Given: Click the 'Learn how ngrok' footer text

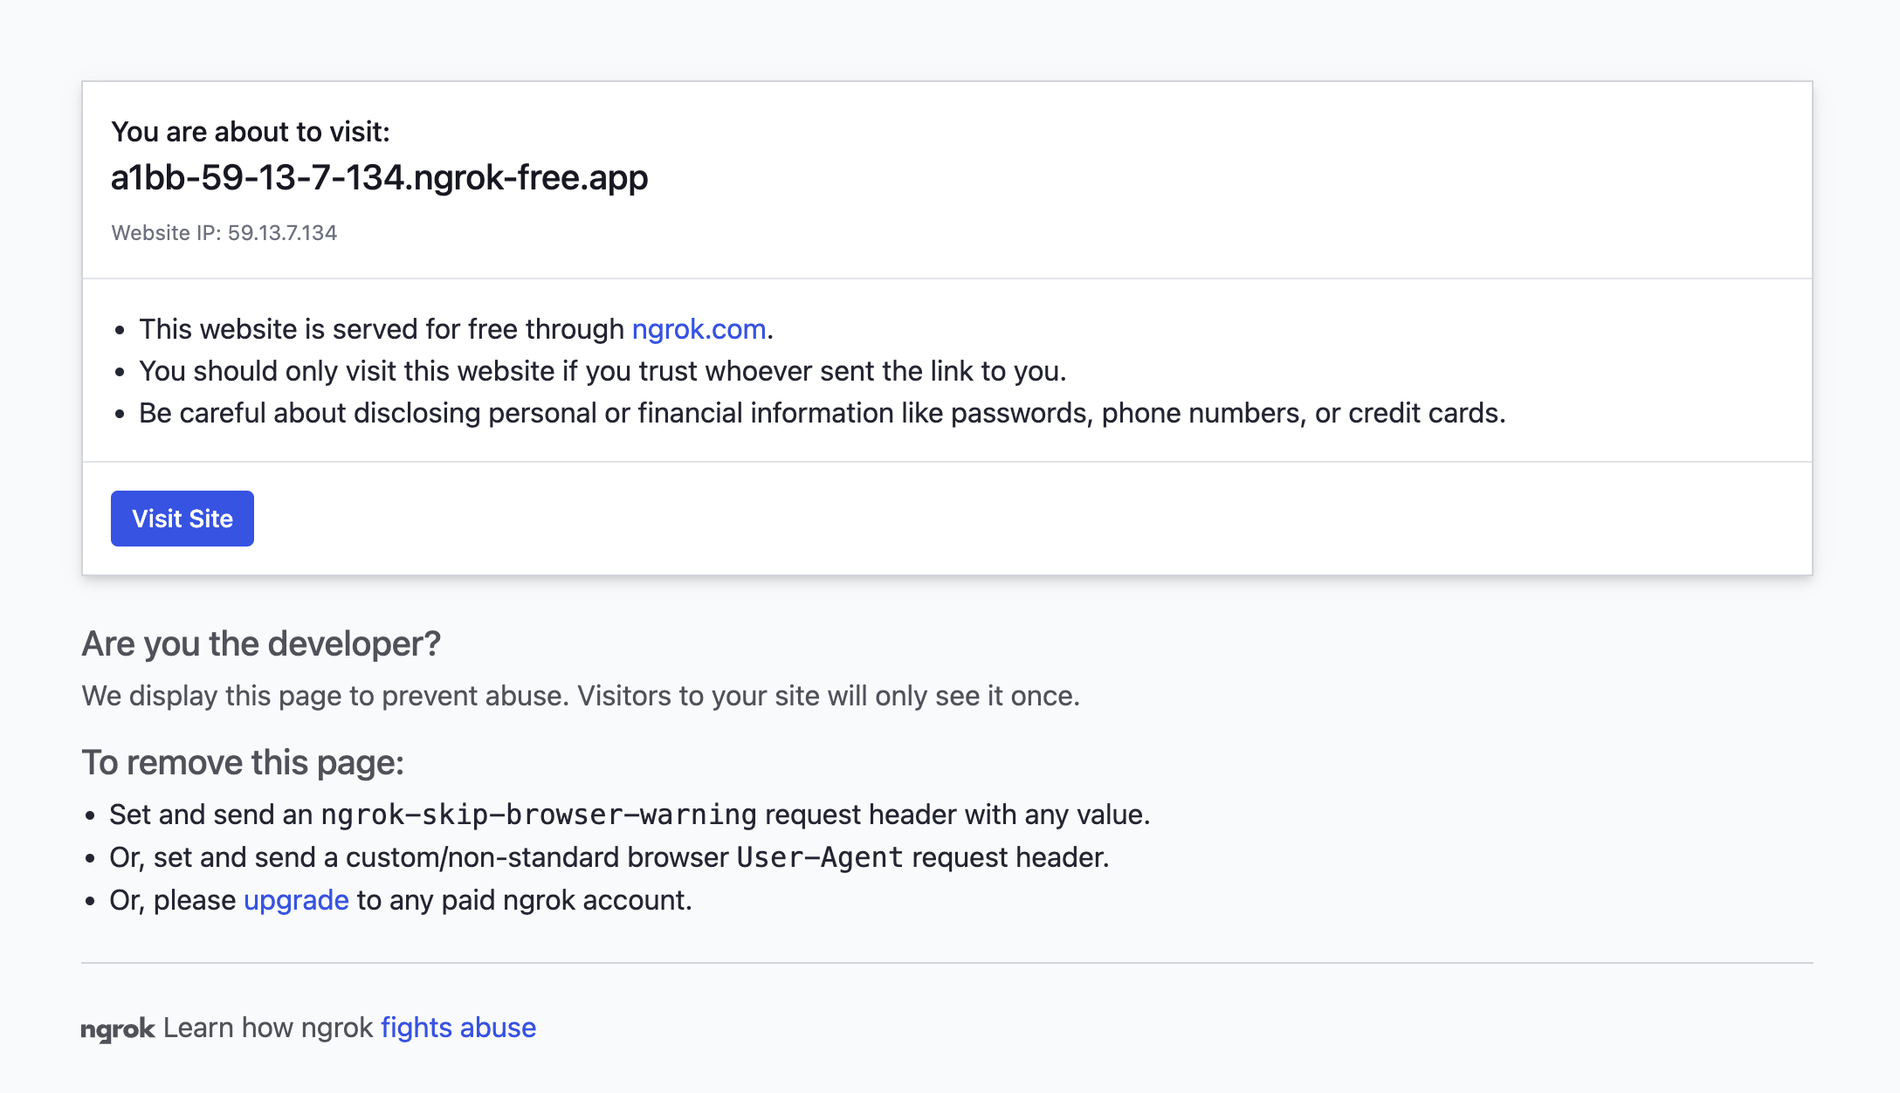Looking at the screenshot, I should (268, 1028).
